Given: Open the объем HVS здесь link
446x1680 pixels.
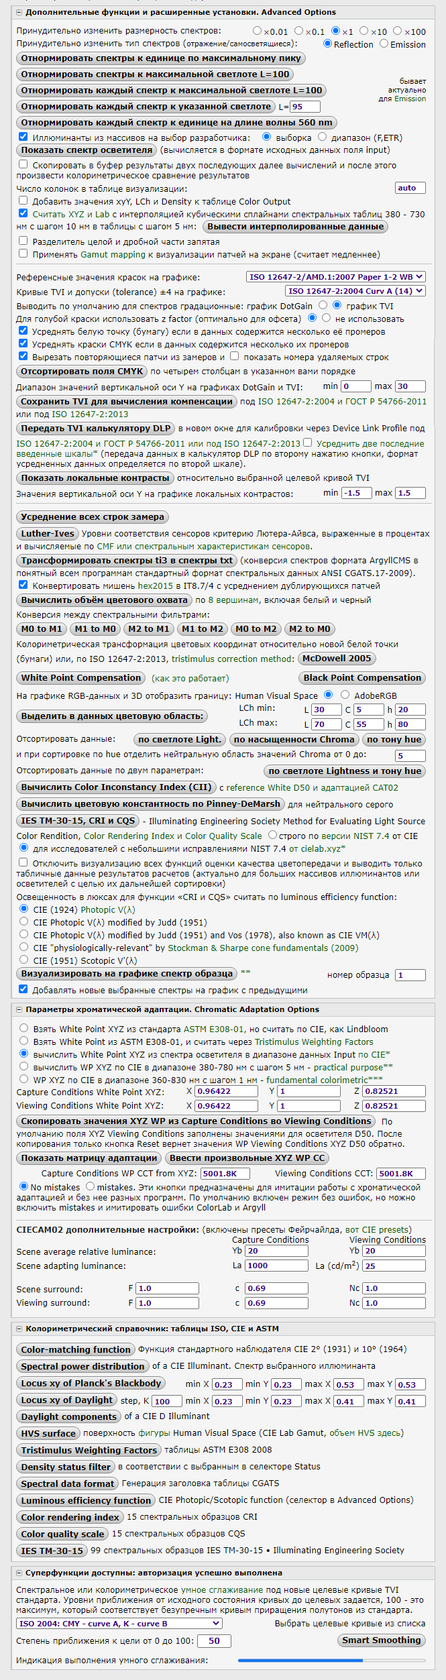Looking at the screenshot, I should [366, 1433].
